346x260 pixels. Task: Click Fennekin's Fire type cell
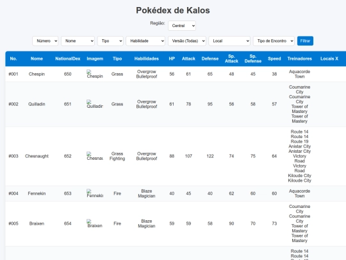pyautogui.click(x=117, y=193)
